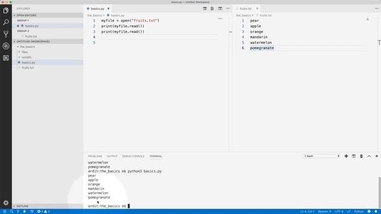381x214 pixels.
Task: Close basics.py in Open Editors list
Action: (x=18, y=26)
